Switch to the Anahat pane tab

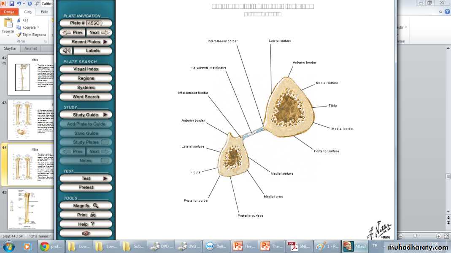(31, 48)
